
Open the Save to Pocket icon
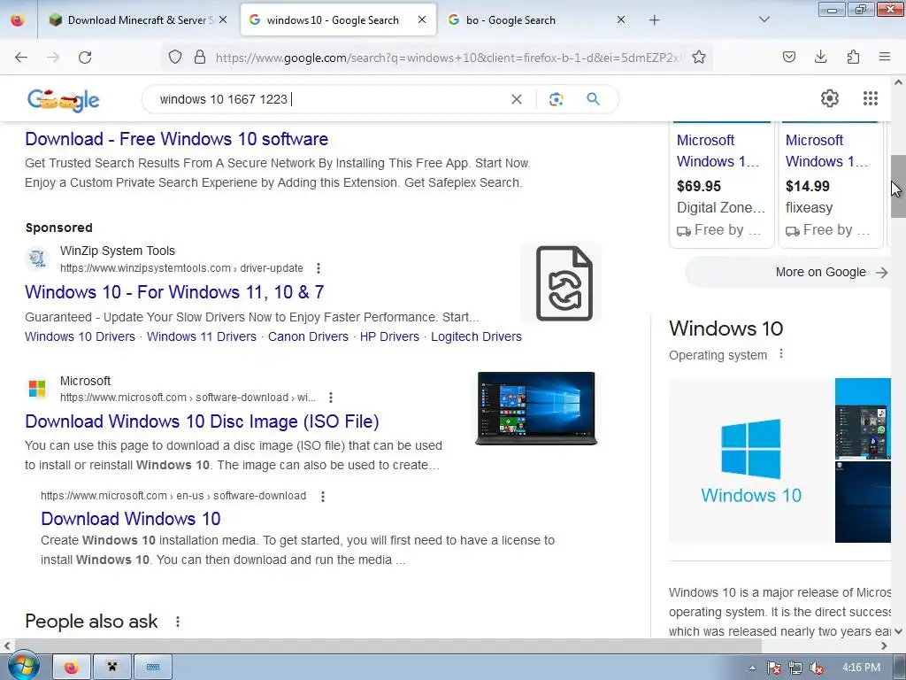coord(789,57)
